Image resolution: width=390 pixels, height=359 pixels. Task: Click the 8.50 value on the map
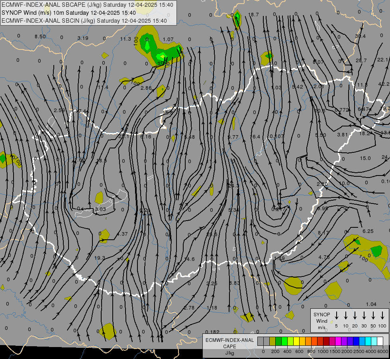point(40,37)
